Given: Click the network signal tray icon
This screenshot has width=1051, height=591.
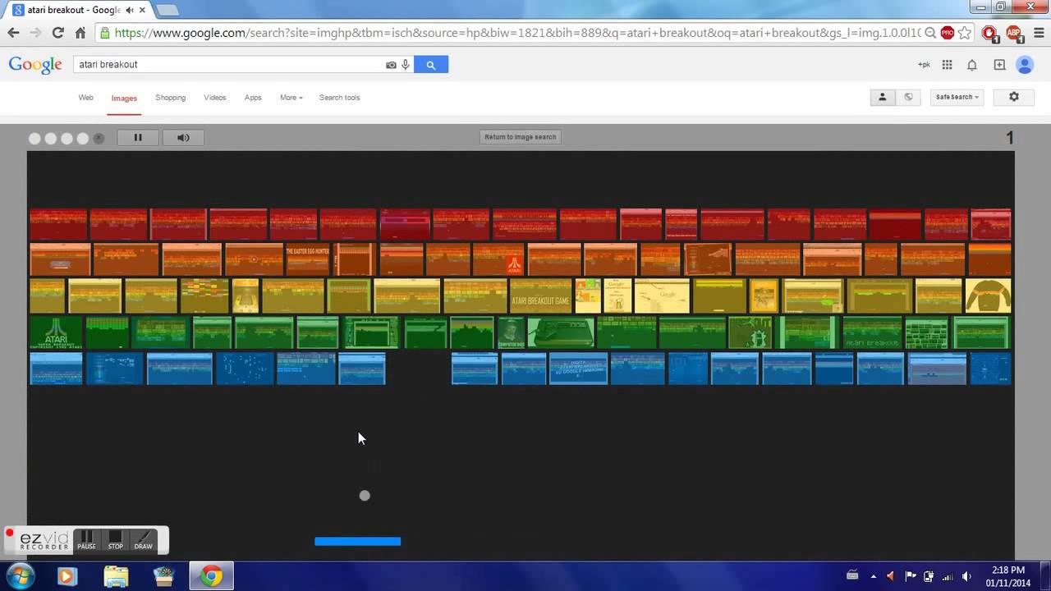Looking at the screenshot, I should pos(948,576).
